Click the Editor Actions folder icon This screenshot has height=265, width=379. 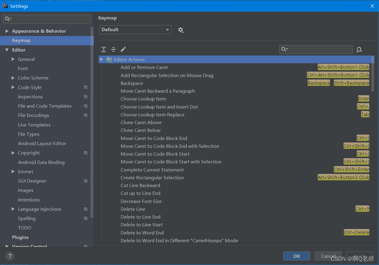pos(109,59)
